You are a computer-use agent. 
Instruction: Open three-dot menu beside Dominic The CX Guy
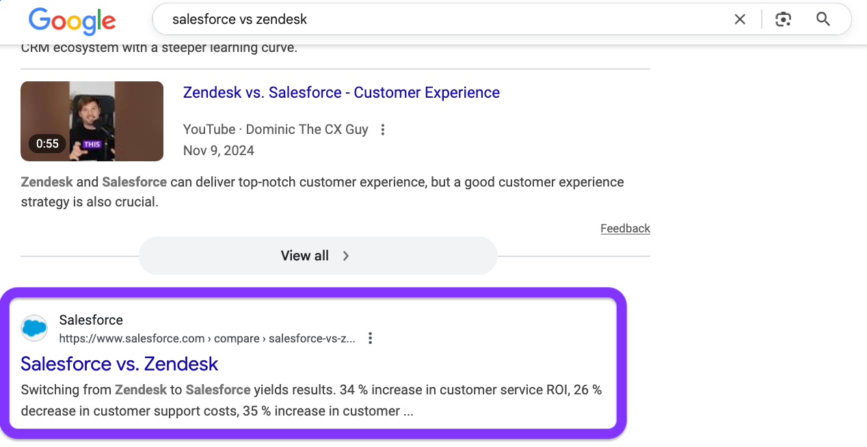click(383, 130)
